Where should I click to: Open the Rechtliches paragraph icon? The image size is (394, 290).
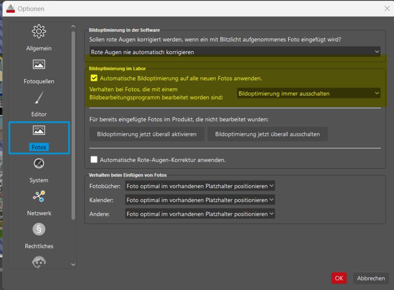click(39, 229)
